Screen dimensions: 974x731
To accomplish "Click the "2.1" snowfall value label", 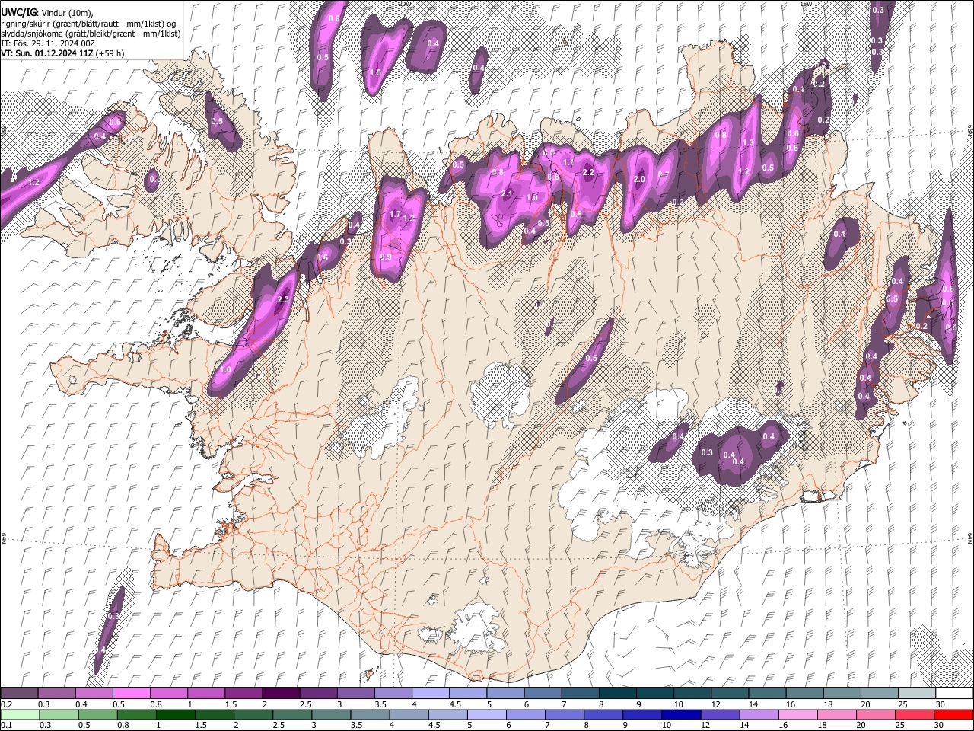I will [507, 194].
